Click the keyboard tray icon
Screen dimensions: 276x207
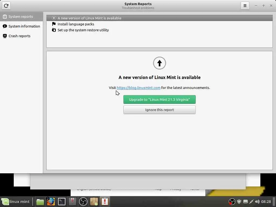pos(246,202)
